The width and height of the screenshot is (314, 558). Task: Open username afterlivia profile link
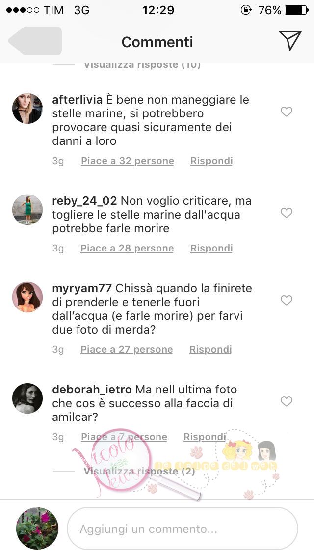[x=77, y=100]
